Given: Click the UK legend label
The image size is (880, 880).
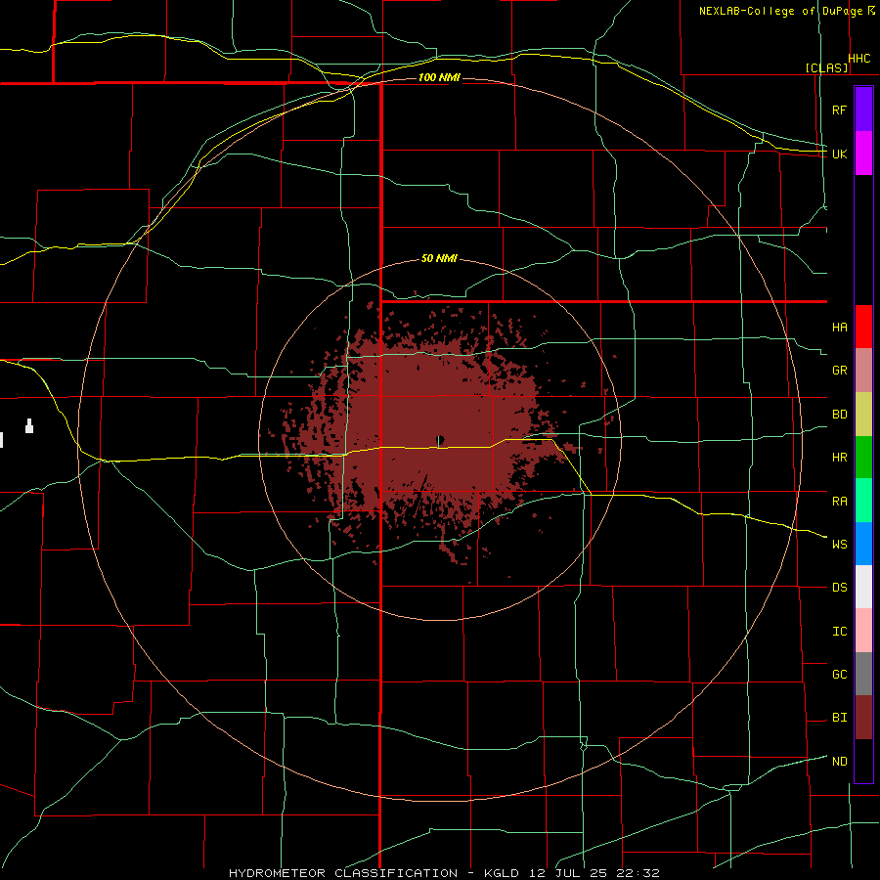Looking at the screenshot, I should point(839,154).
